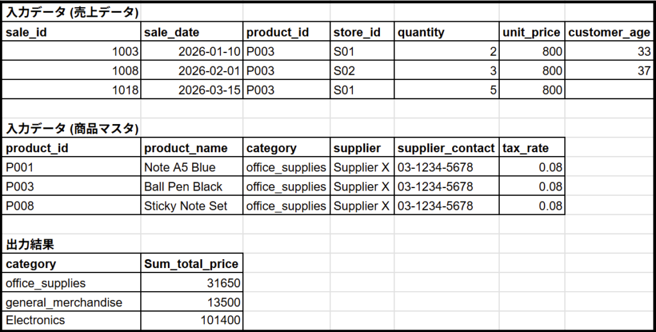Select the sale_id header cell

(72, 32)
